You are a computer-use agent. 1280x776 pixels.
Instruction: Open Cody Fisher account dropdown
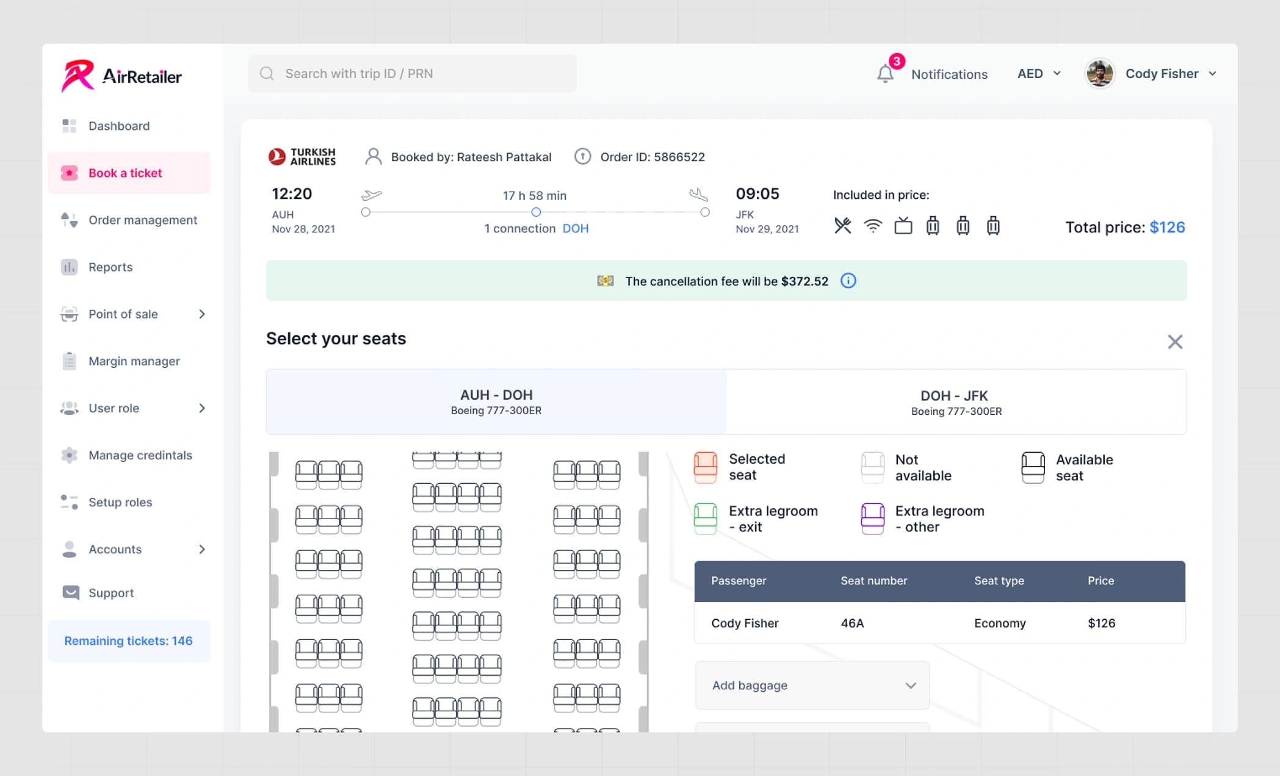pyautogui.click(x=1171, y=73)
